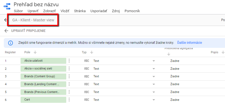Screen dimensions: 225x103
Task: Click Žiadne aggregation in Brands (Content Group) row
Action: [x=175, y=77]
